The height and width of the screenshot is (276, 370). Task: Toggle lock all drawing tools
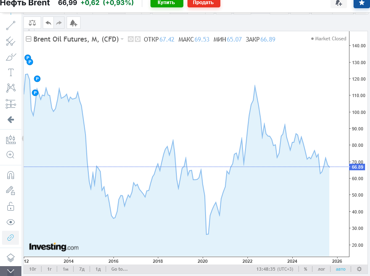11,206
